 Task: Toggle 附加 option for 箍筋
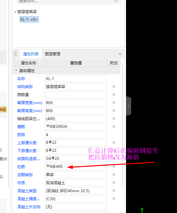pyautogui.click(x=114, y=127)
